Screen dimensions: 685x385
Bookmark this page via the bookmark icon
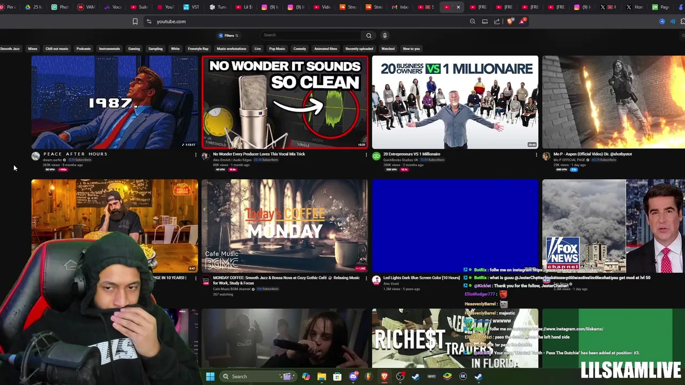click(135, 21)
